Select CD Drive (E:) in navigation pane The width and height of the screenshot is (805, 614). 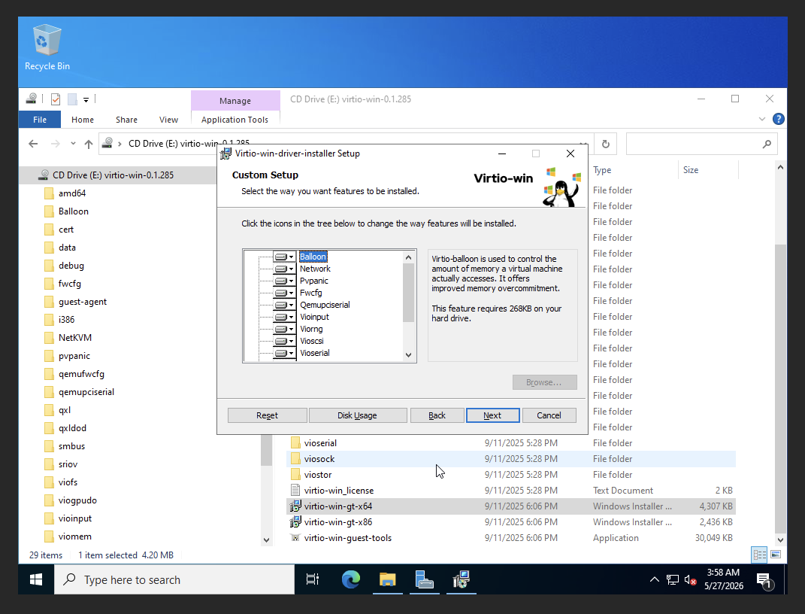click(113, 175)
